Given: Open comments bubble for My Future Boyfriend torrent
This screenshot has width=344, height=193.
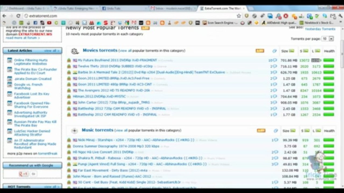Looking at the screenshot, I should click(x=275, y=60).
